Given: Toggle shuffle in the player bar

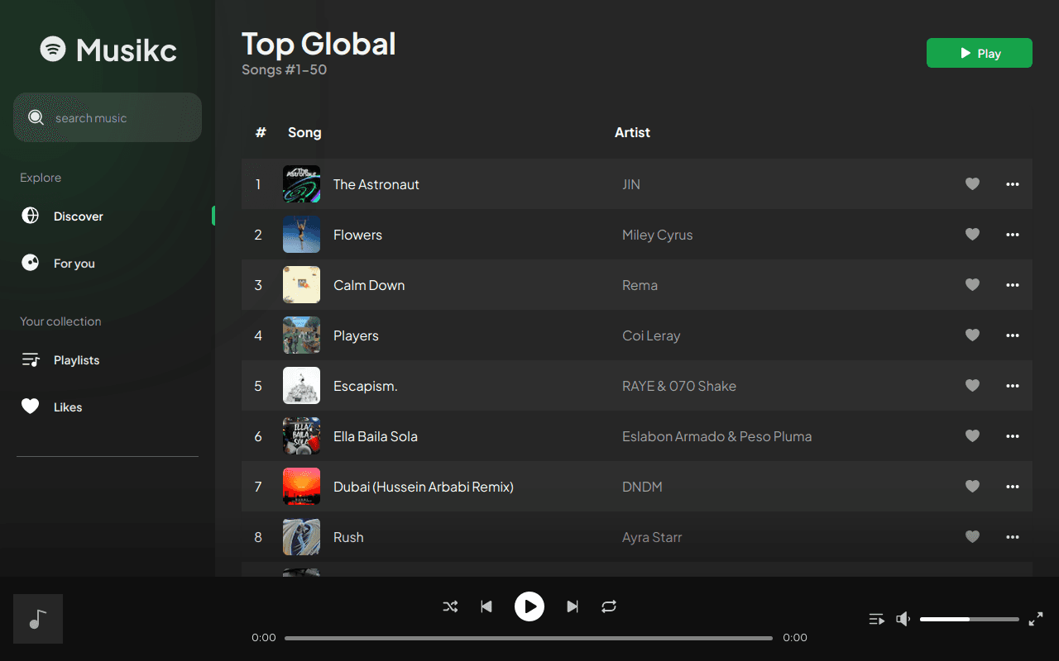Looking at the screenshot, I should (450, 606).
